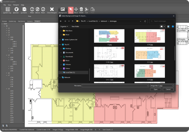Screen dimensions: 189x132
Task: Expand the This PC tree node
Action: coord(60,44)
